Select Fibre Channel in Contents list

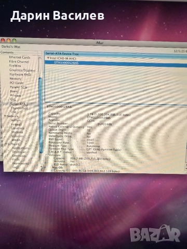coord(19,62)
